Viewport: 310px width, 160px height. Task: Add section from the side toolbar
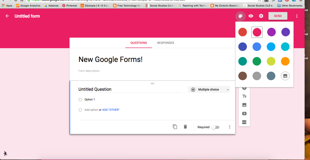pos(244,122)
